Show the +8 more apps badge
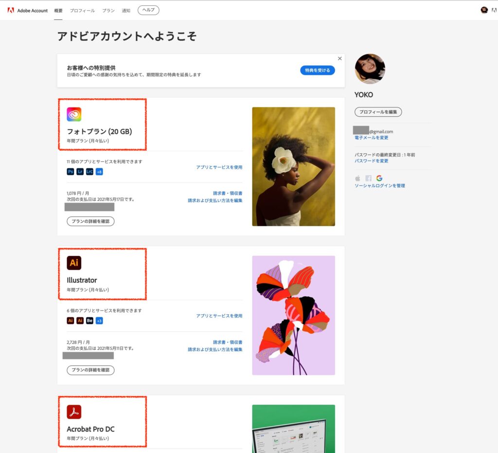 click(99, 172)
